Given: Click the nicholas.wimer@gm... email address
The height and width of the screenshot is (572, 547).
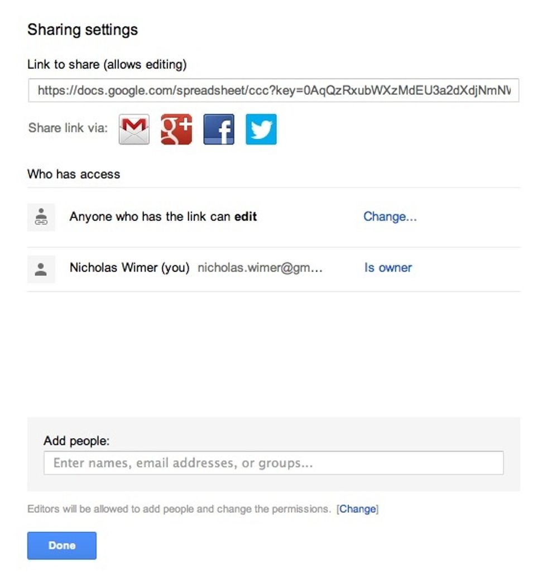Looking at the screenshot, I should 260,268.
